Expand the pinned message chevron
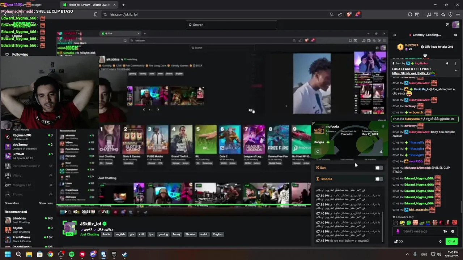This screenshot has width=463, height=260. click(455, 70)
